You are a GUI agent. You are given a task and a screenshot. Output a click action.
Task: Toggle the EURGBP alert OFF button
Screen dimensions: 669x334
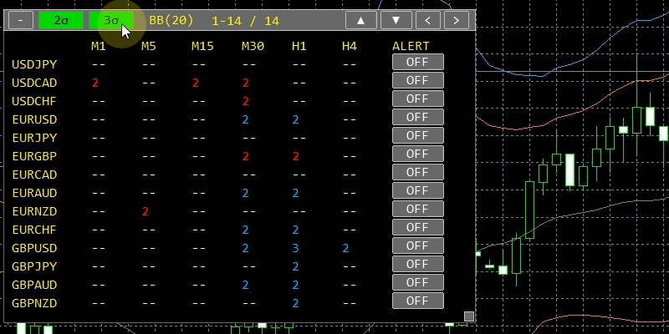coord(417,154)
